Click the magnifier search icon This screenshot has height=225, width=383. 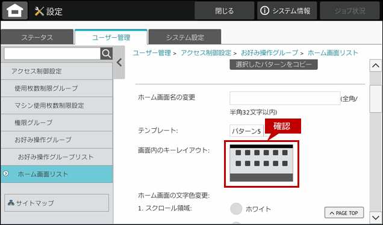click(107, 54)
